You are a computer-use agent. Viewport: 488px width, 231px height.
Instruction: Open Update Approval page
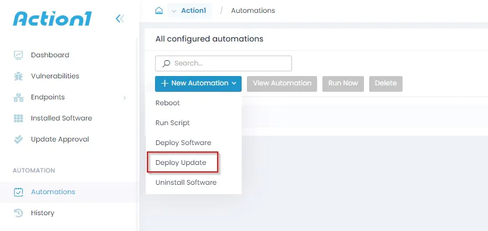click(60, 139)
